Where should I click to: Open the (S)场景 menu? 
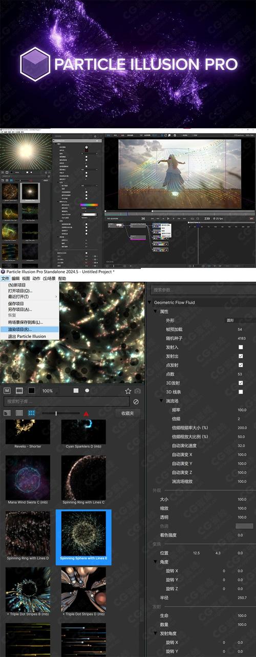49,279
